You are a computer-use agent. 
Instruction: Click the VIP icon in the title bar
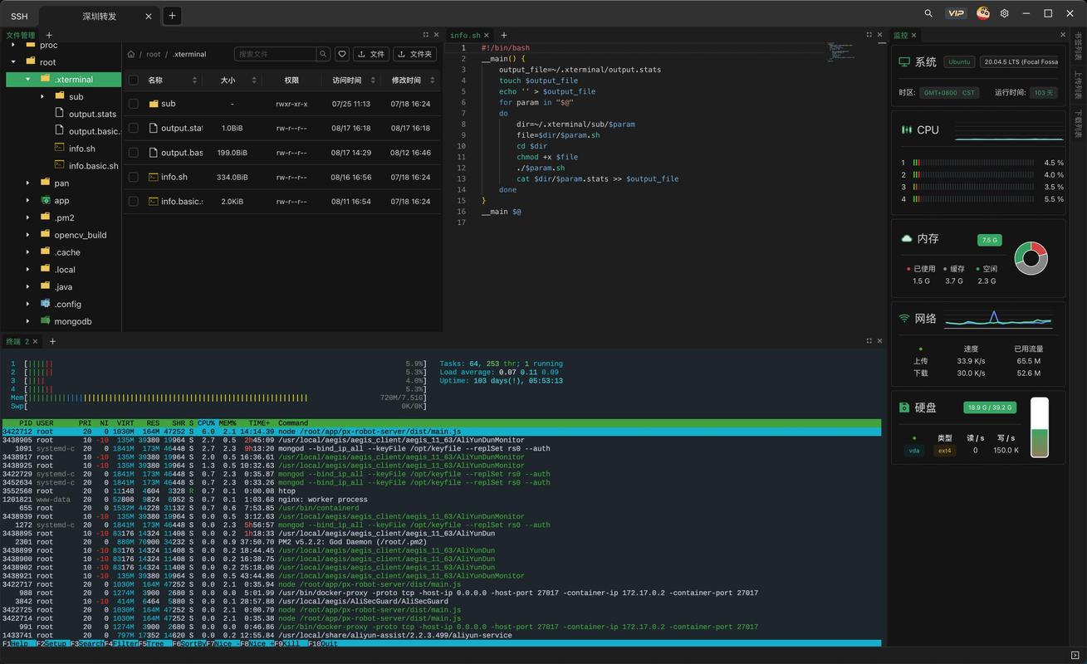coord(955,14)
